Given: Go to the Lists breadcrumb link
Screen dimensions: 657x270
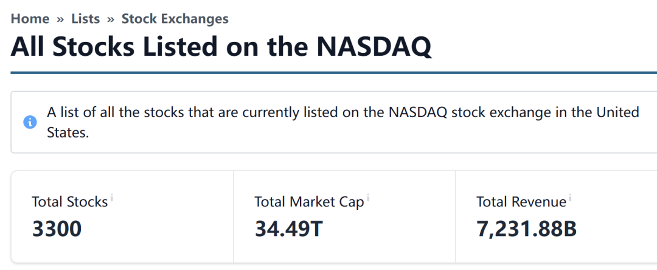Looking at the screenshot, I should point(86,19).
